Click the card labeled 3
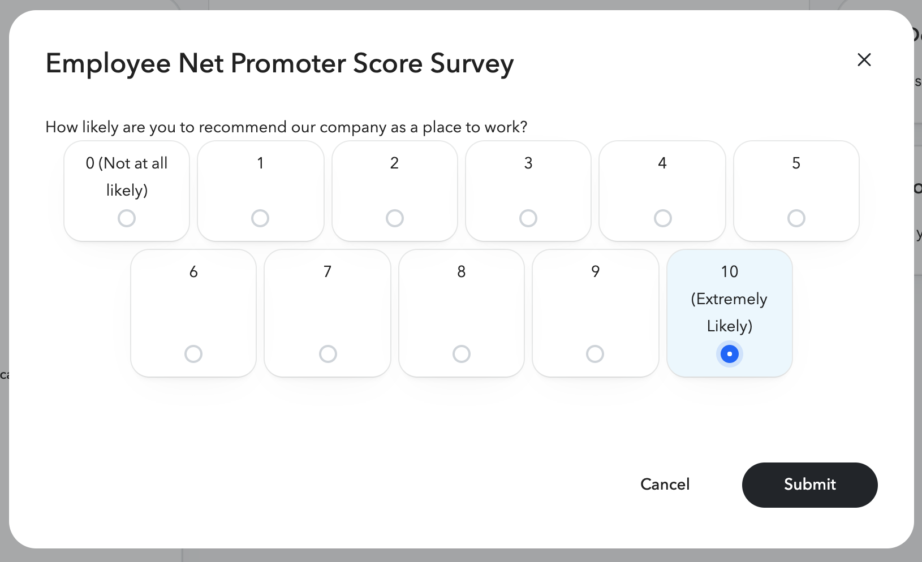The width and height of the screenshot is (922, 562). point(528,191)
